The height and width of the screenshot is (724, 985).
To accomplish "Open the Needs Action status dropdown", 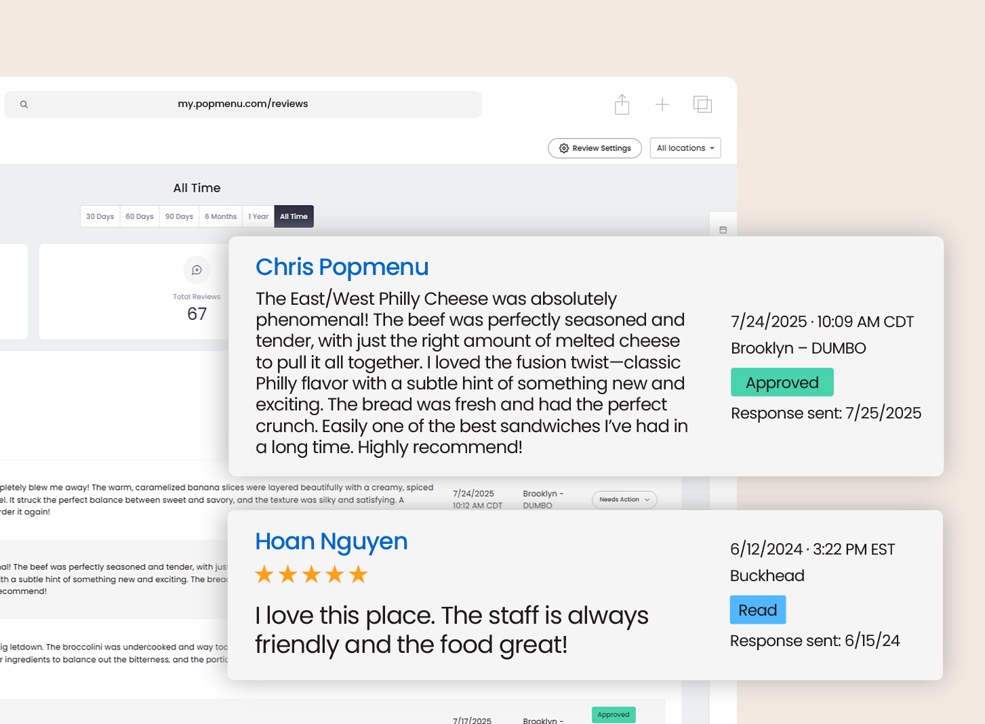I will (x=624, y=500).
